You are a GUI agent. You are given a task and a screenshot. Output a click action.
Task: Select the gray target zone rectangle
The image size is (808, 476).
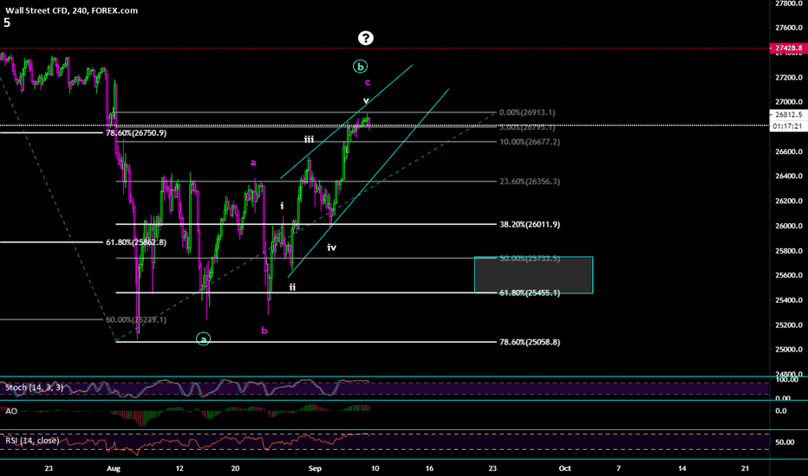tap(533, 275)
